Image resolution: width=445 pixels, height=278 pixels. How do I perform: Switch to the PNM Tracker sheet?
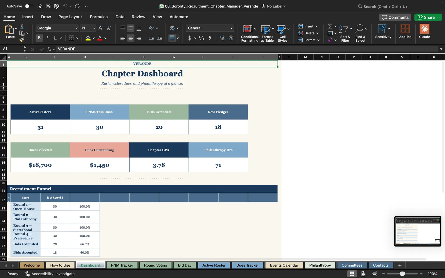tap(122, 265)
